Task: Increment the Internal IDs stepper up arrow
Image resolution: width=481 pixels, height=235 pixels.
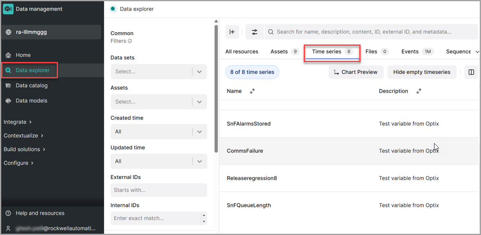Action: click(x=204, y=215)
